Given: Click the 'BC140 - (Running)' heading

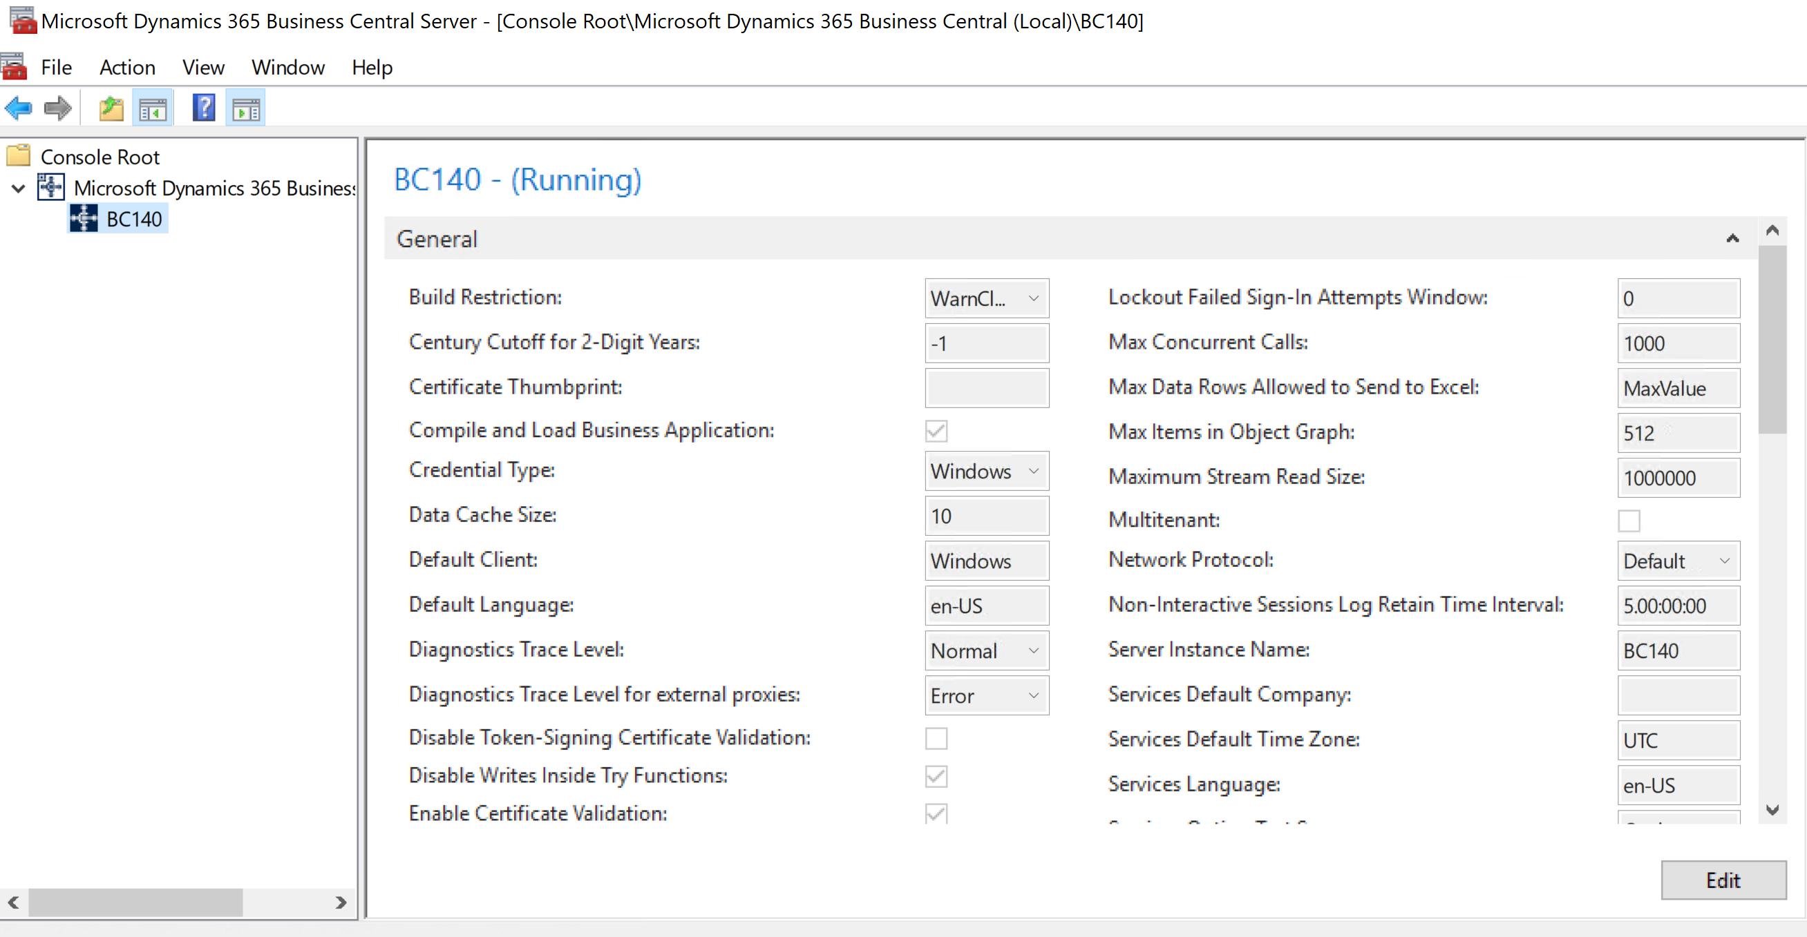Looking at the screenshot, I should [x=518, y=180].
